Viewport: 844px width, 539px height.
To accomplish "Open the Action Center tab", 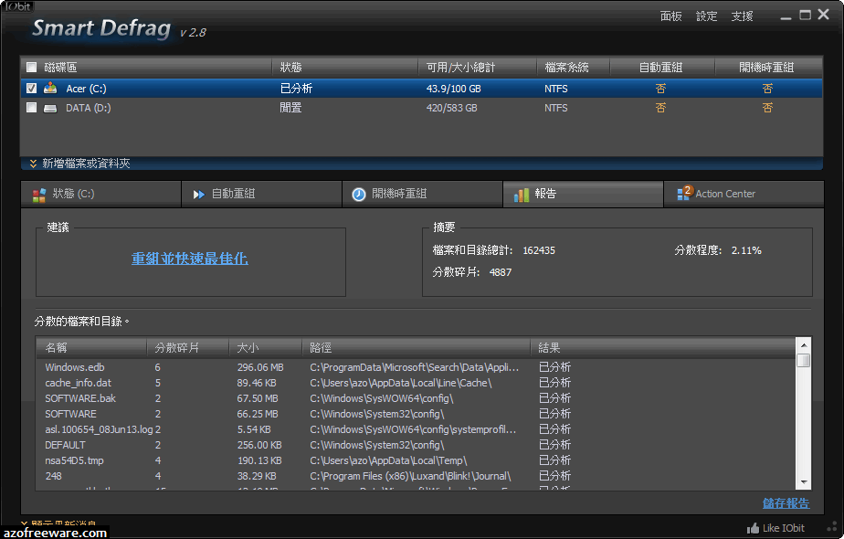I will tap(744, 194).
